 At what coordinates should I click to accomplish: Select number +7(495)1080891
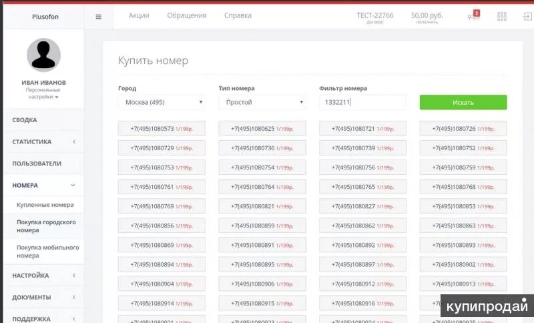point(262,245)
